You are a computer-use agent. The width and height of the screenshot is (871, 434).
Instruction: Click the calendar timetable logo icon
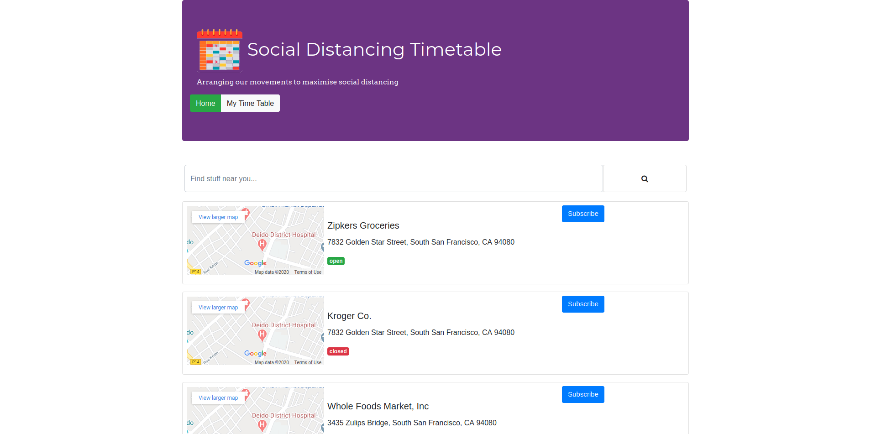pyautogui.click(x=220, y=50)
